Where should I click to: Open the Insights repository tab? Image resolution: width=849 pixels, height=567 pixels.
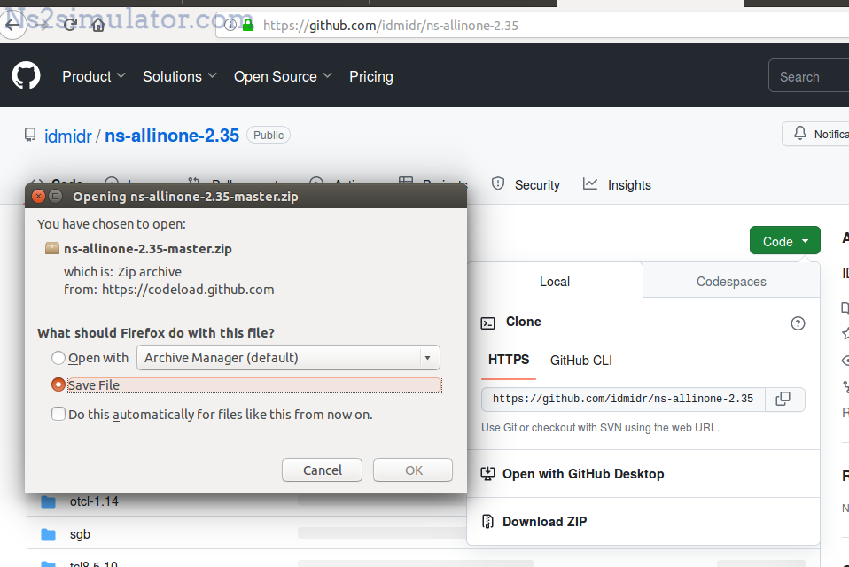[617, 185]
